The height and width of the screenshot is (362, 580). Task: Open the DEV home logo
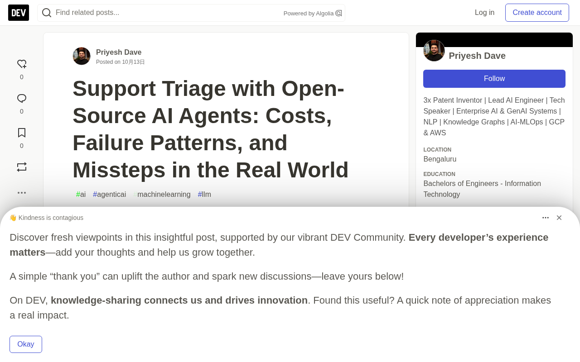coord(19,13)
